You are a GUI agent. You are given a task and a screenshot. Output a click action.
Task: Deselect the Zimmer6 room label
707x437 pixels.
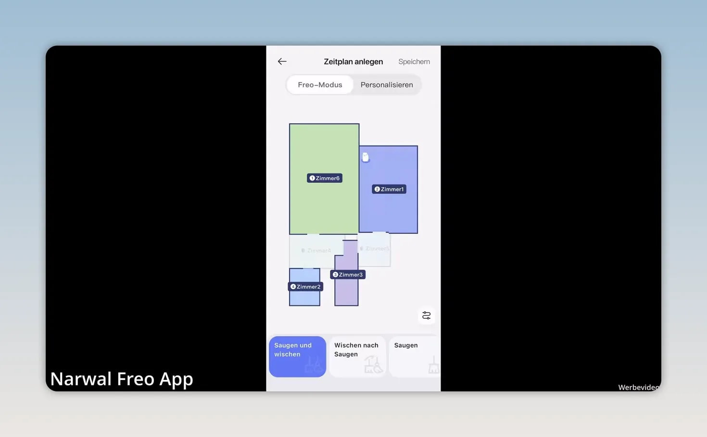point(325,178)
